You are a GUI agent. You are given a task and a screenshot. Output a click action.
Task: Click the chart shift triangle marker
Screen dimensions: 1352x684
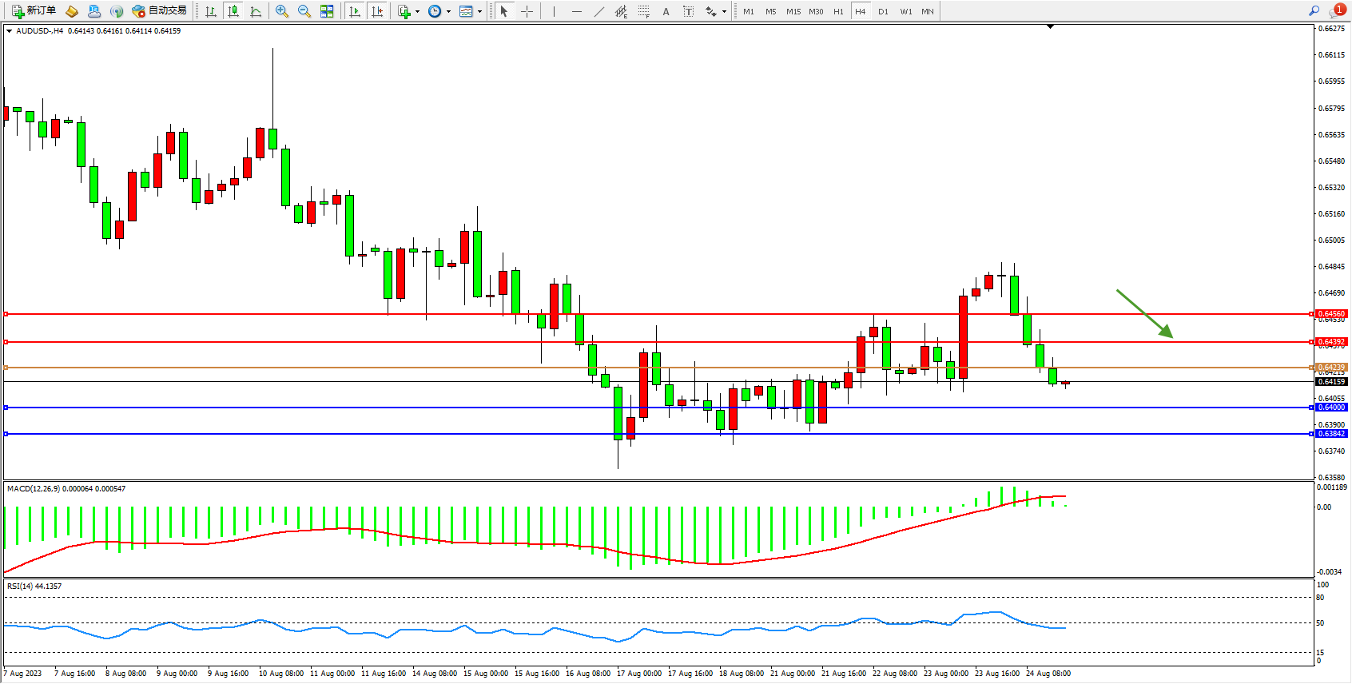tap(1050, 26)
